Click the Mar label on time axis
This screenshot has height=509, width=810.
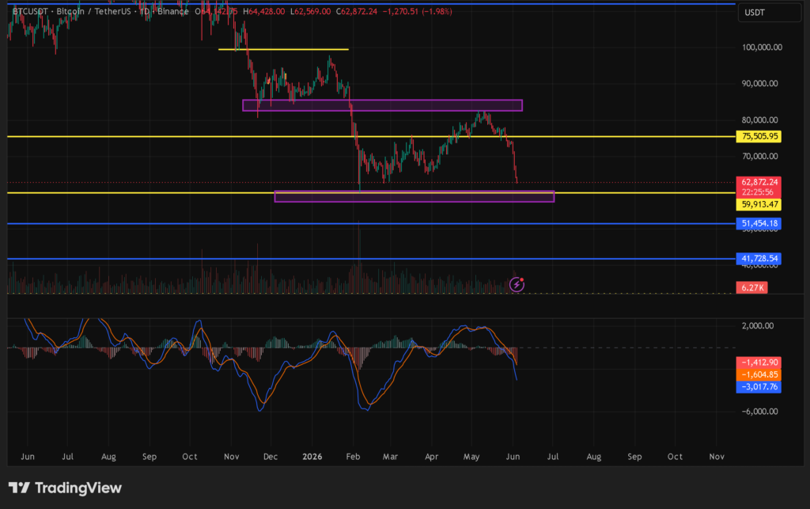pyautogui.click(x=390, y=457)
